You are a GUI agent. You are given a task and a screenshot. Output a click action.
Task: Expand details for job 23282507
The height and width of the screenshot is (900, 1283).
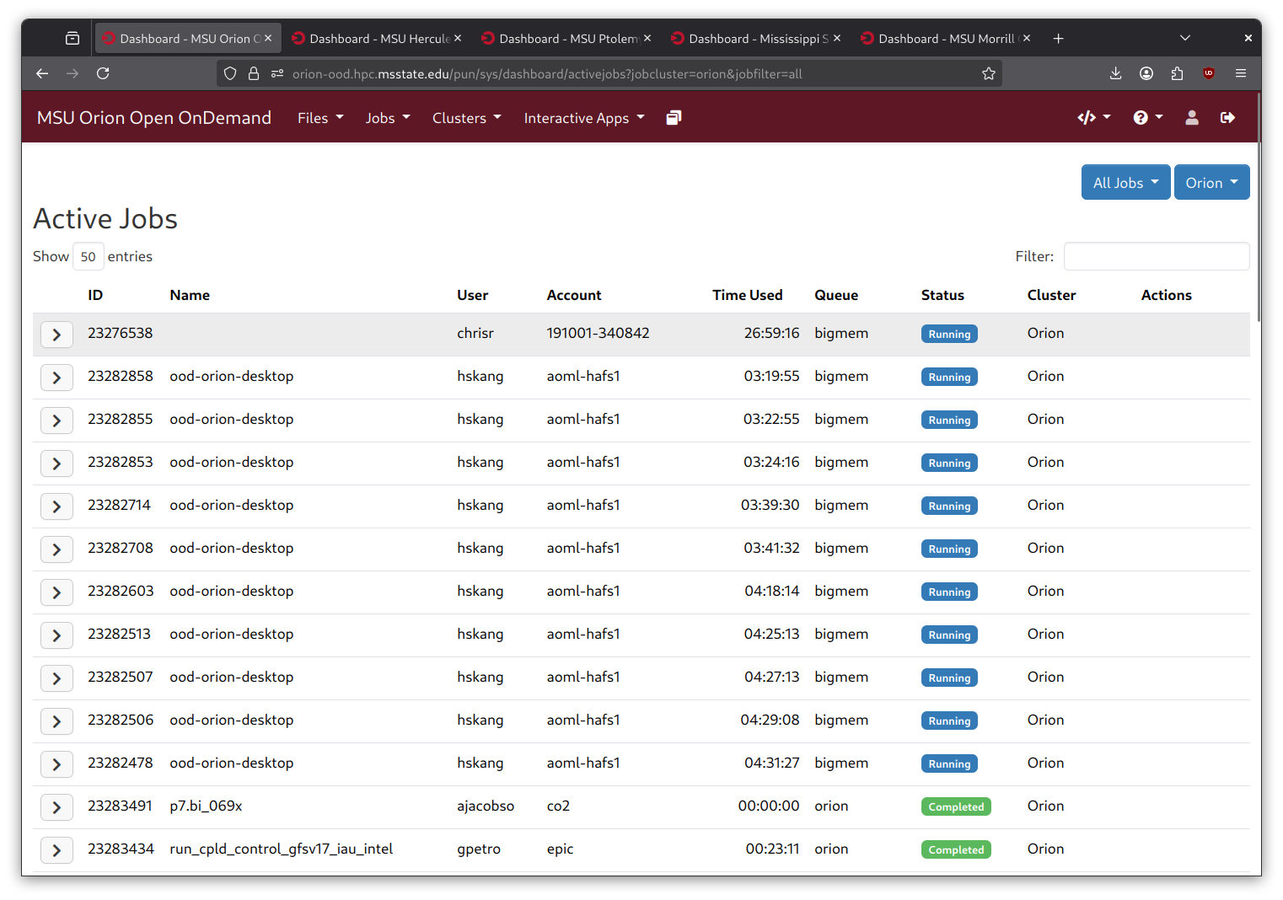(x=56, y=678)
